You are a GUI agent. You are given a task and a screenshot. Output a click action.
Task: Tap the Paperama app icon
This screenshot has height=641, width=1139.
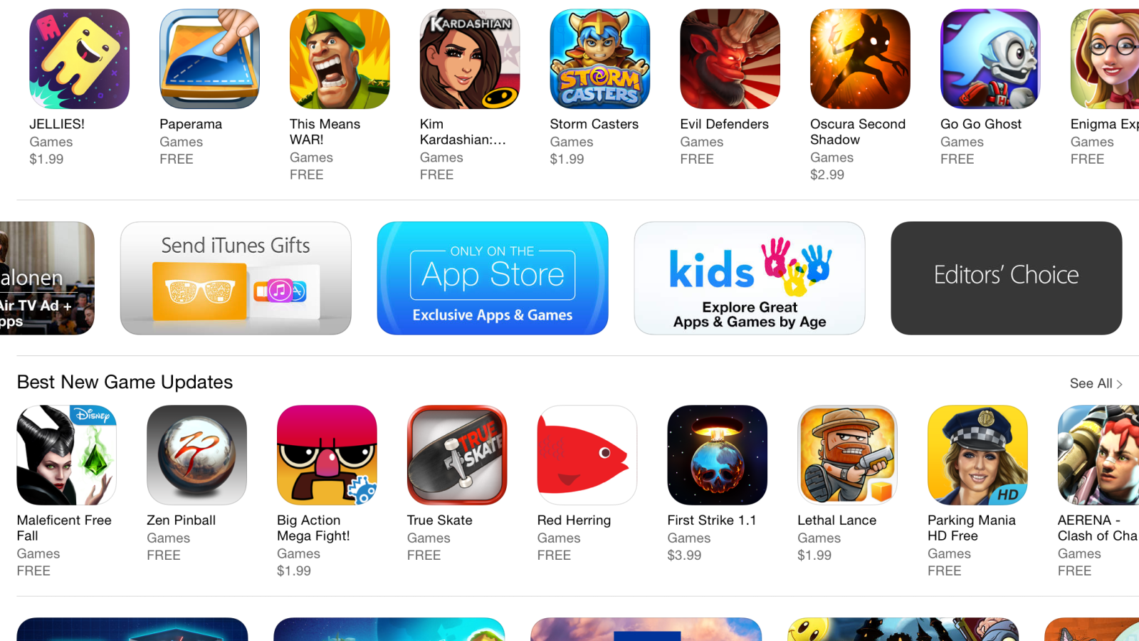(209, 59)
